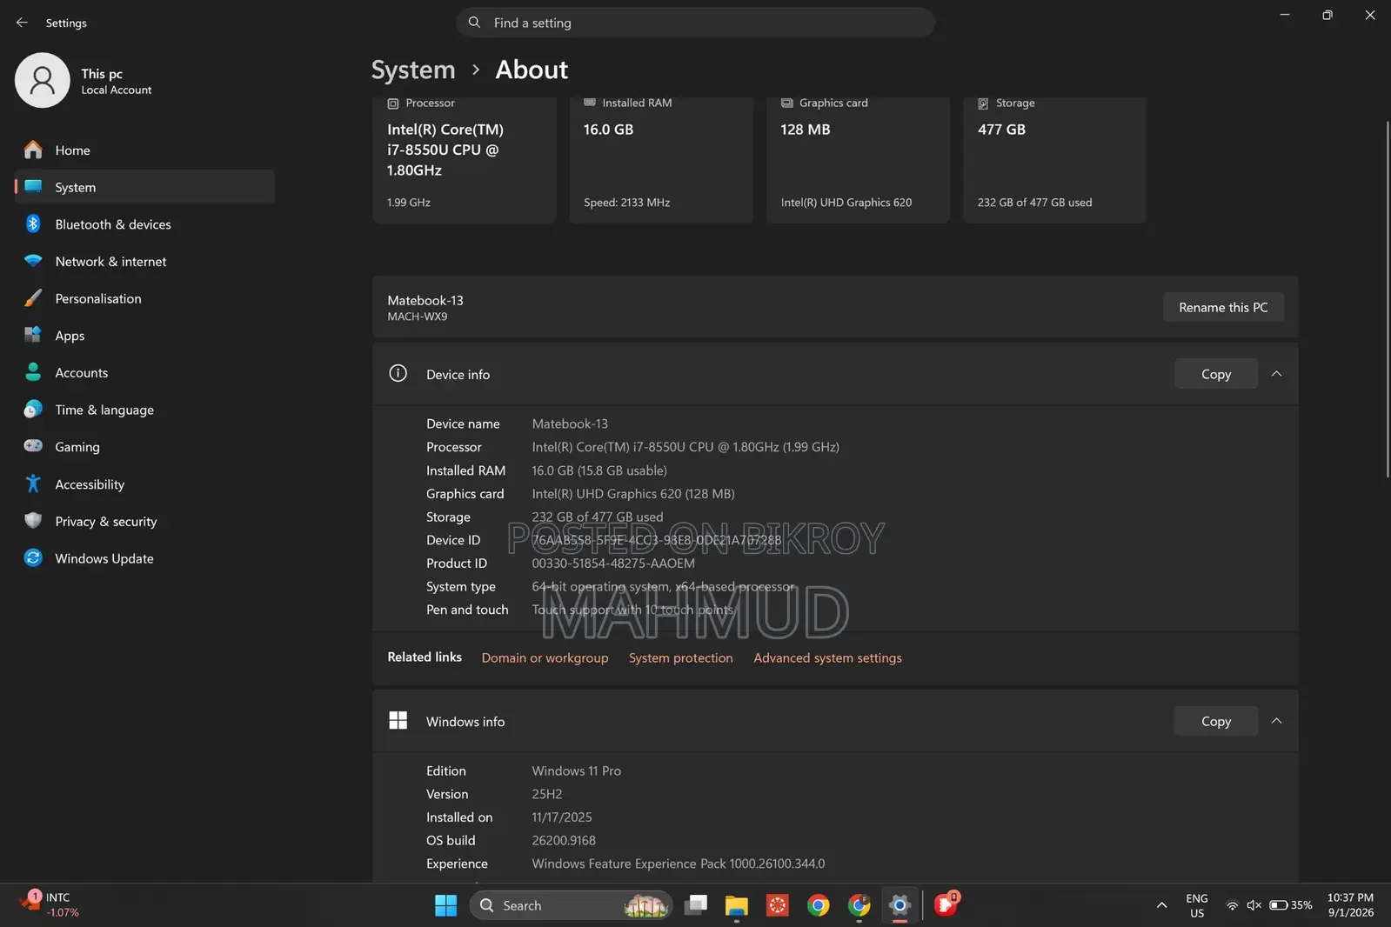Click the Windows info logo icon

(398, 721)
